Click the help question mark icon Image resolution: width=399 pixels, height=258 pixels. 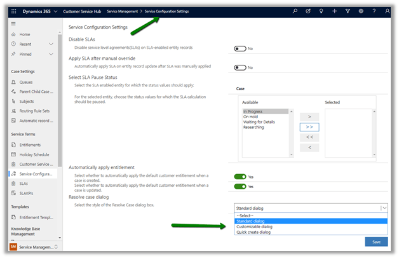[374, 11]
